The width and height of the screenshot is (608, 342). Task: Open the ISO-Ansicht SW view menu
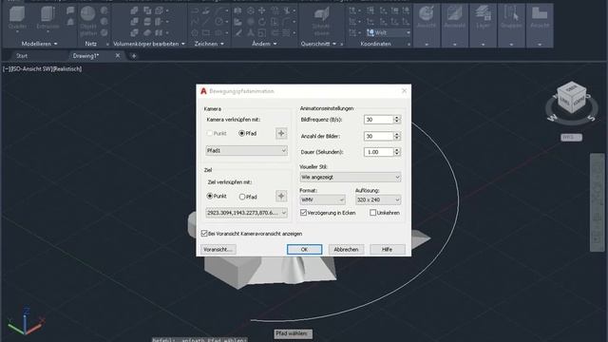(31, 69)
